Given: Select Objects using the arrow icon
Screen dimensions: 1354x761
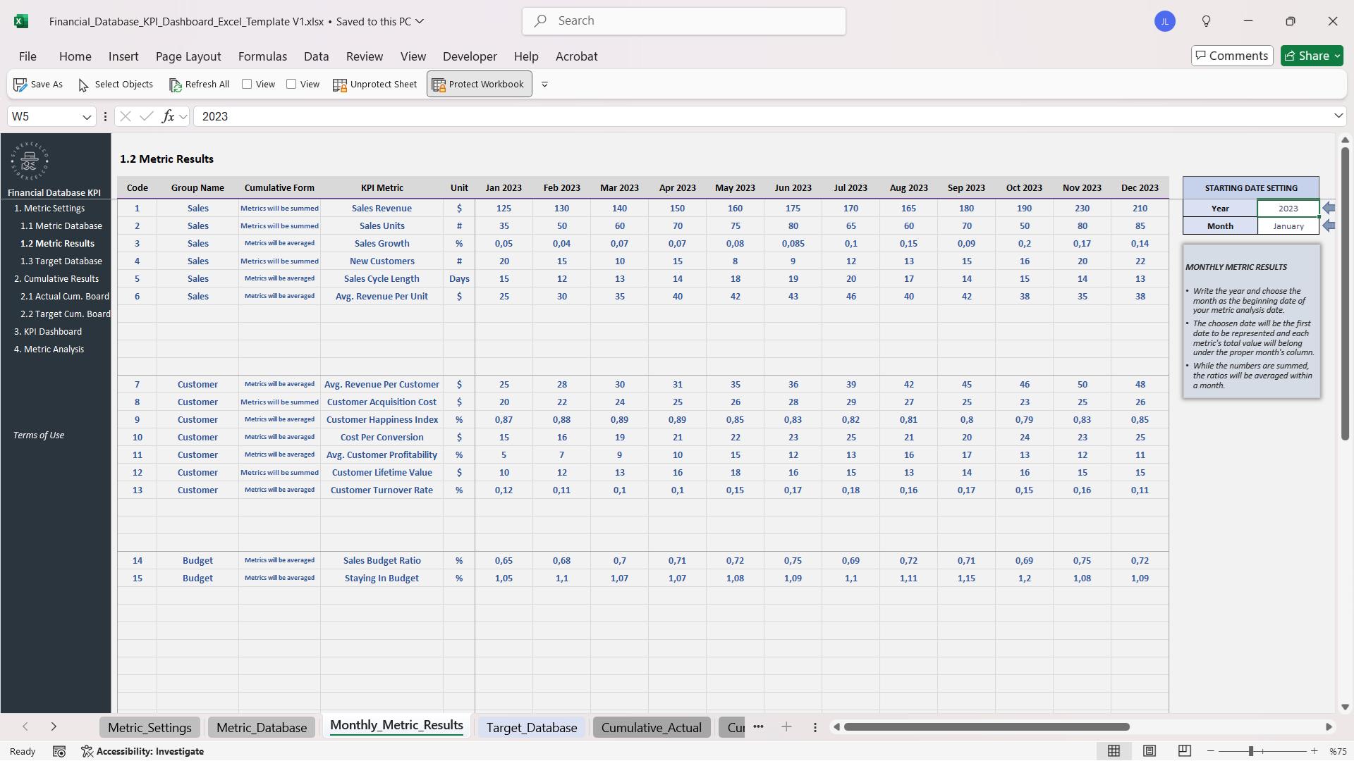Looking at the screenshot, I should pyautogui.click(x=83, y=85).
